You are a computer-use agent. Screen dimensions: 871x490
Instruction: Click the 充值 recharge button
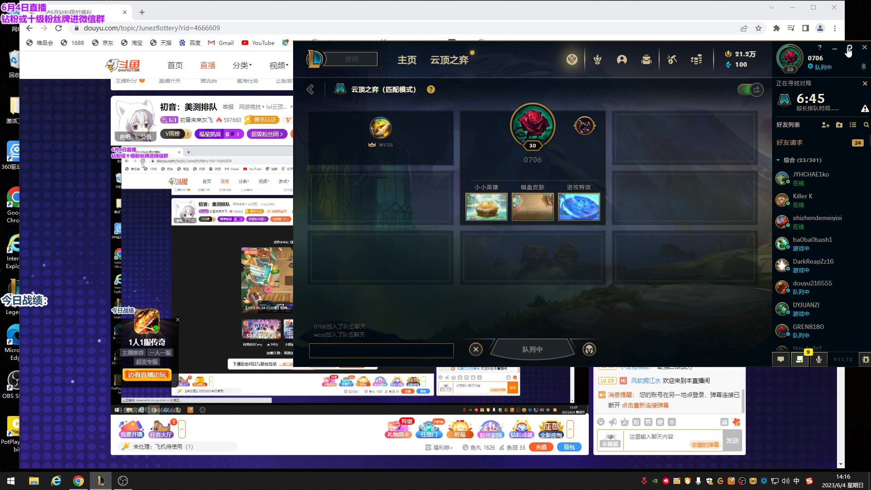[541, 447]
